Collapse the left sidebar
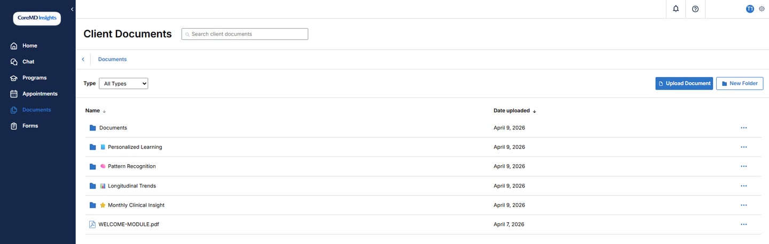 click(72, 10)
